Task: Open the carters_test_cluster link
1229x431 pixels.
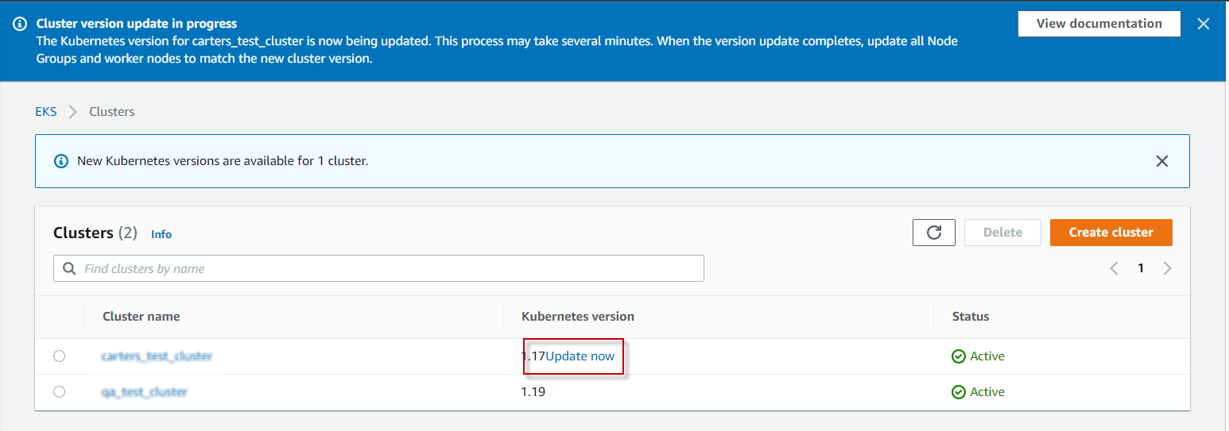Action: coord(157,356)
